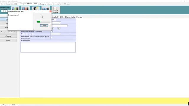Click scroll-up arrow in connection log
The width and height of the screenshot is (189, 106).
coord(34,14)
